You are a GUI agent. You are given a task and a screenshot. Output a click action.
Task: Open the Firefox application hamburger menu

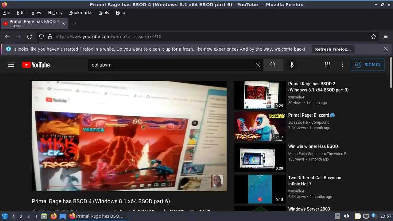coord(386,37)
